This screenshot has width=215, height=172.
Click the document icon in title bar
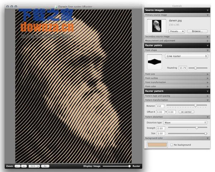(56, 7)
